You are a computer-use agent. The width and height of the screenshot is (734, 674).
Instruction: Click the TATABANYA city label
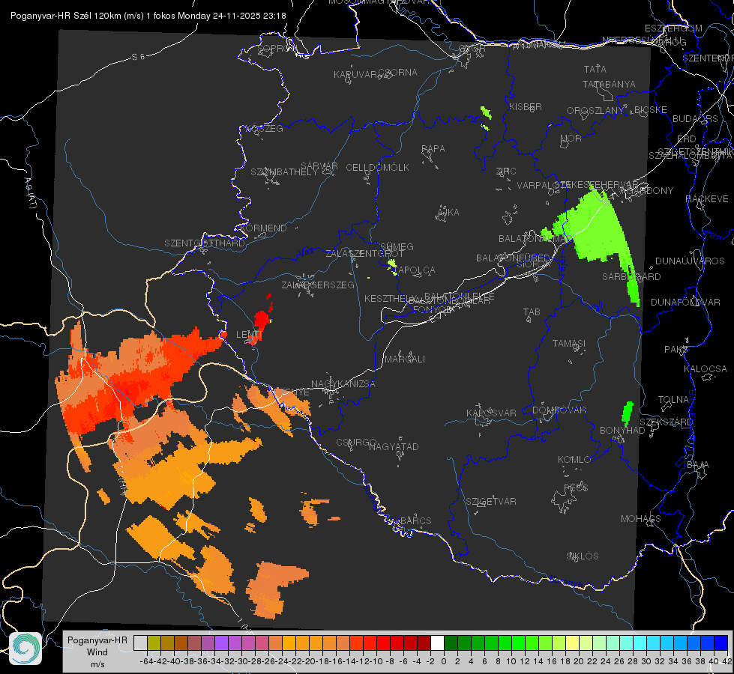click(x=609, y=84)
